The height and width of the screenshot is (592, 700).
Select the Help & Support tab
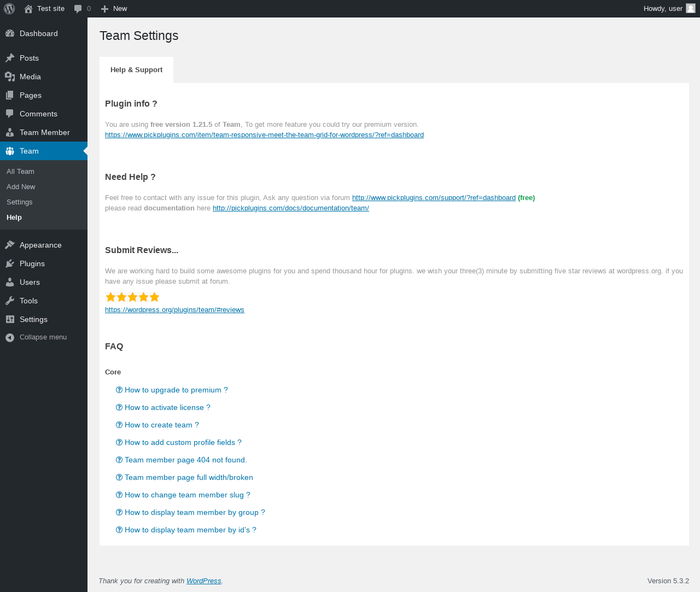(x=136, y=70)
